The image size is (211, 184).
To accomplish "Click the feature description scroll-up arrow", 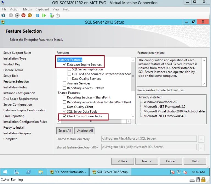I will pos(204,60).
